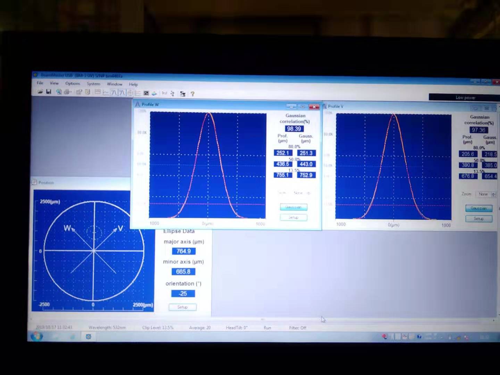Toggle the Position crosshair view toolbar icon
Screen dimensions: 500x375
pos(130,93)
